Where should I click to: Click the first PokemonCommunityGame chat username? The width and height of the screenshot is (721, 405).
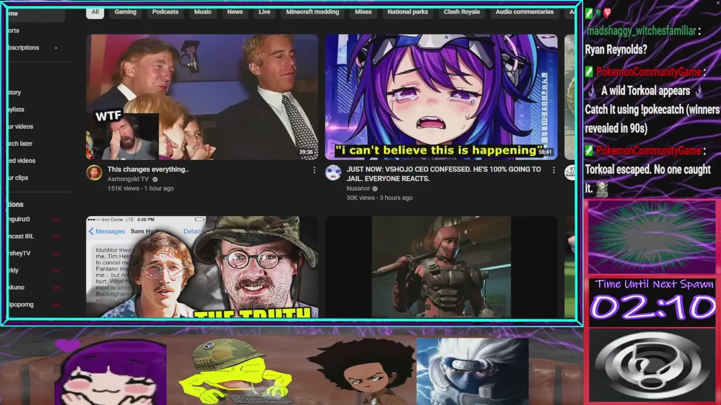[648, 72]
